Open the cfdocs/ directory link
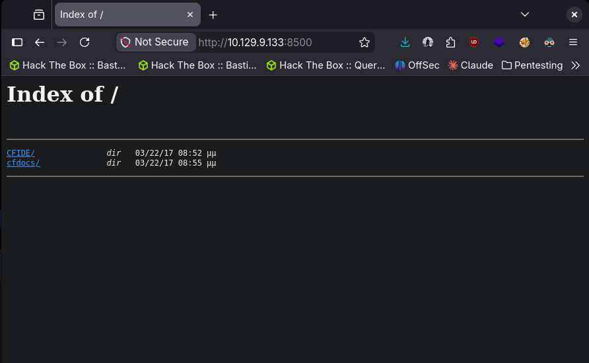This screenshot has height=363, width=589. [23, 163]
